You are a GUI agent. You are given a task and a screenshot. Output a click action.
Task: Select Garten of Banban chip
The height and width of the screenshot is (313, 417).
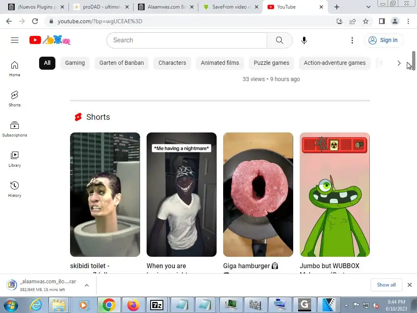(x=121, y=63)
